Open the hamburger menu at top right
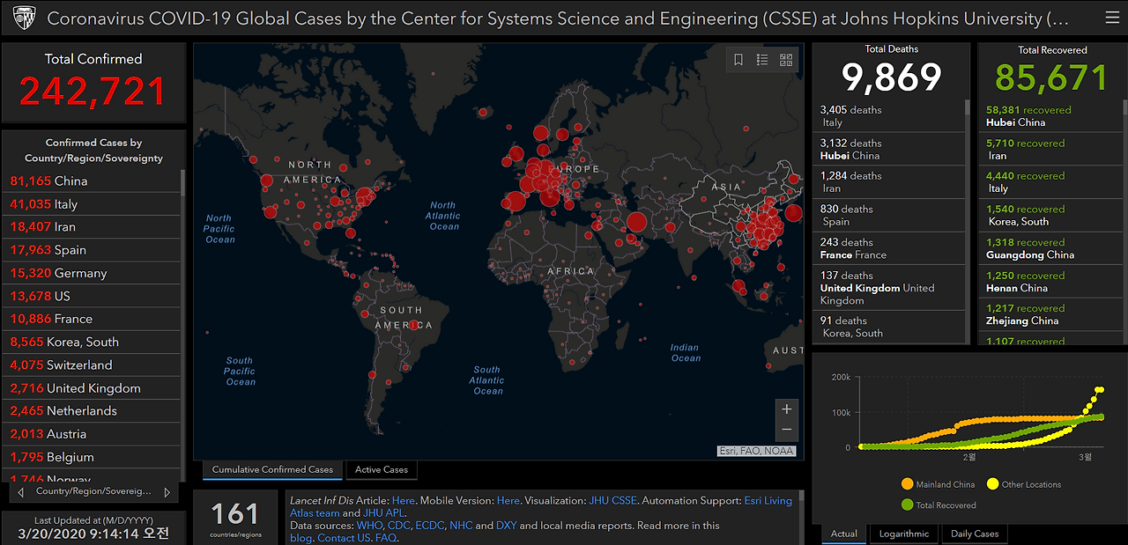The width and height of the screenshot is (1128, 545). [x=1111, y=18]
